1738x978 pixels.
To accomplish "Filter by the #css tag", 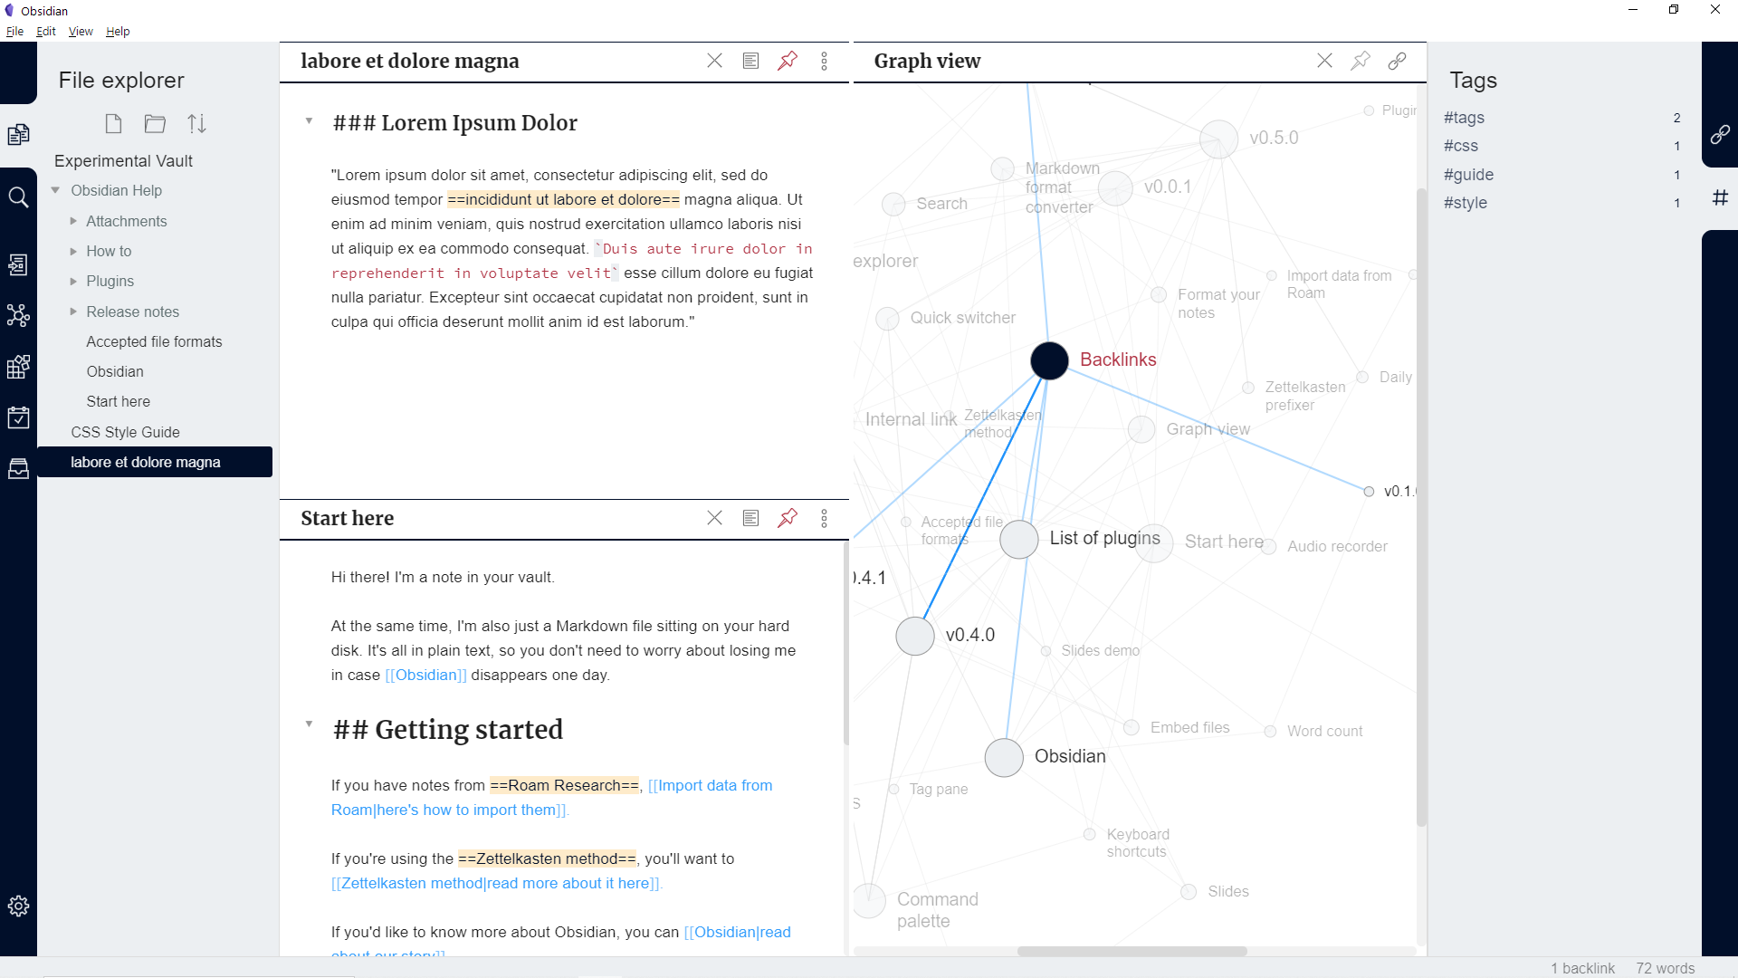I will 1460,146.
